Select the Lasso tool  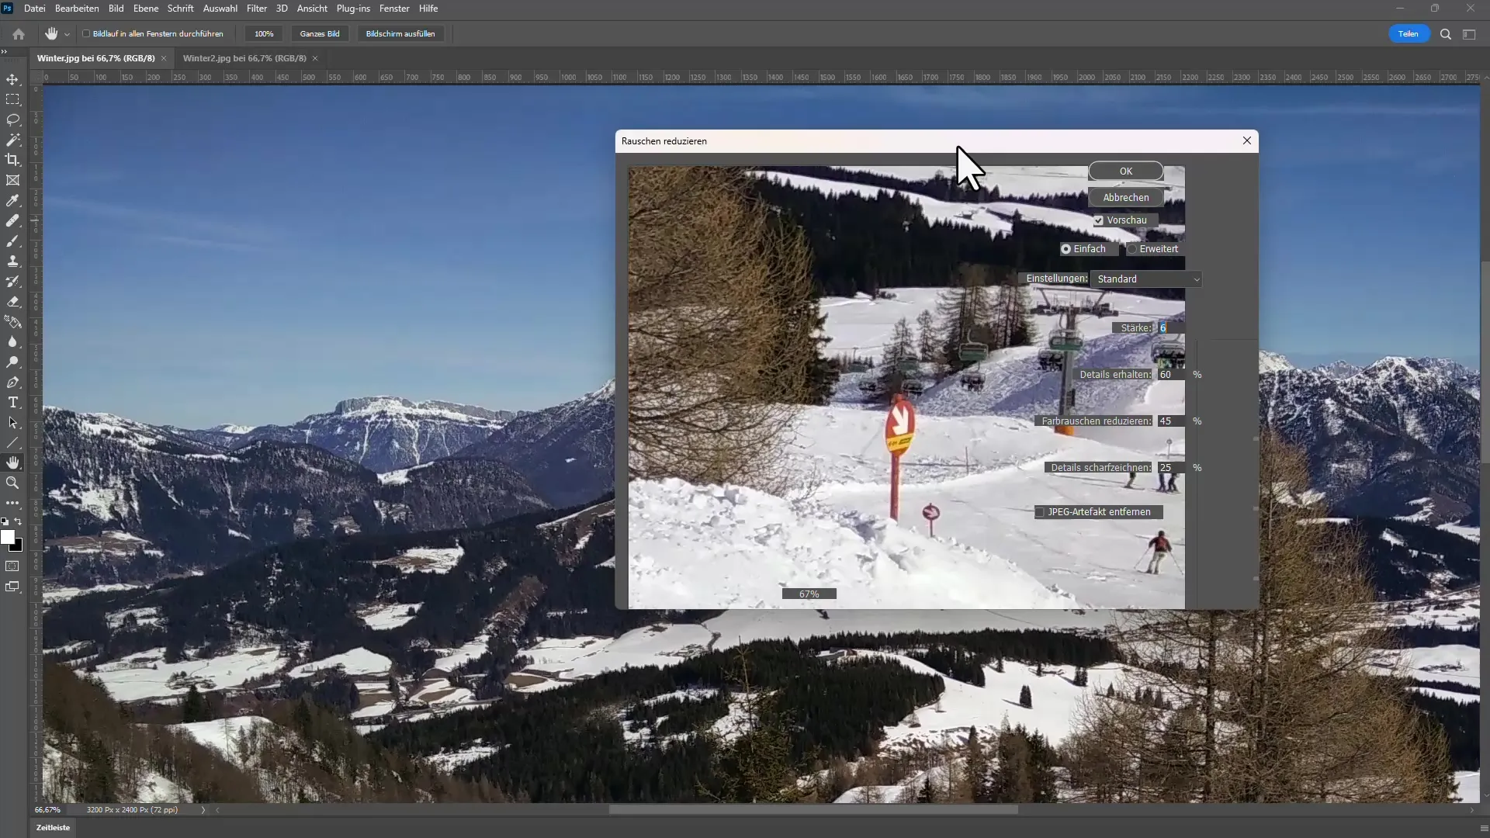point(12,120)
